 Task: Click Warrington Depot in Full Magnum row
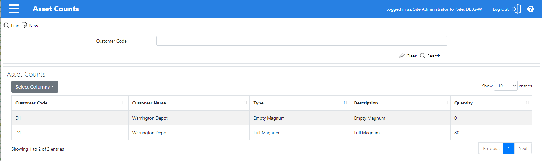click(150, 133)
